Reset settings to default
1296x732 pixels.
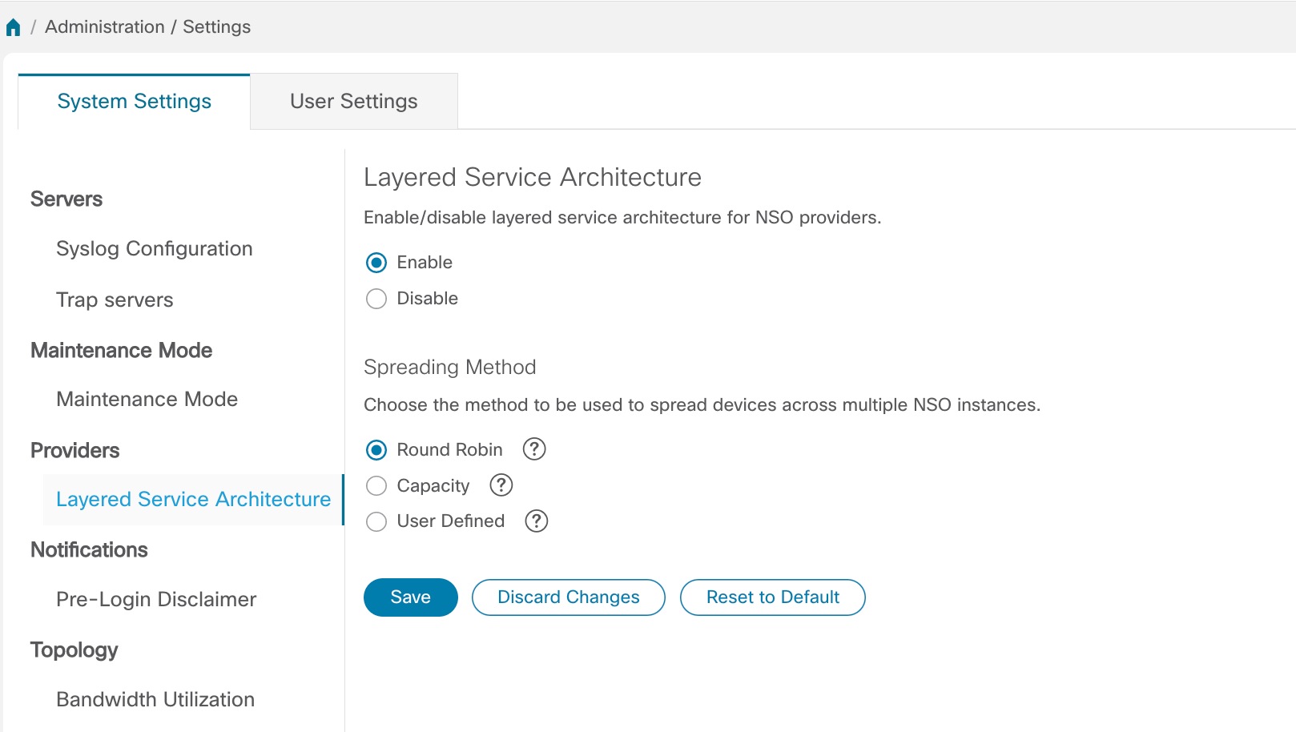pos(772,597)
